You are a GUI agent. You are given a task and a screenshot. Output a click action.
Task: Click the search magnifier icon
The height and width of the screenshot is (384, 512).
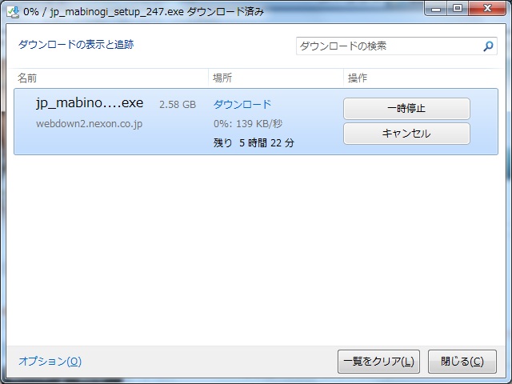click(x=488, y=46)
